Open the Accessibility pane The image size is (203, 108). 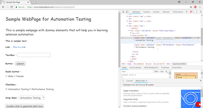[177, 68]
